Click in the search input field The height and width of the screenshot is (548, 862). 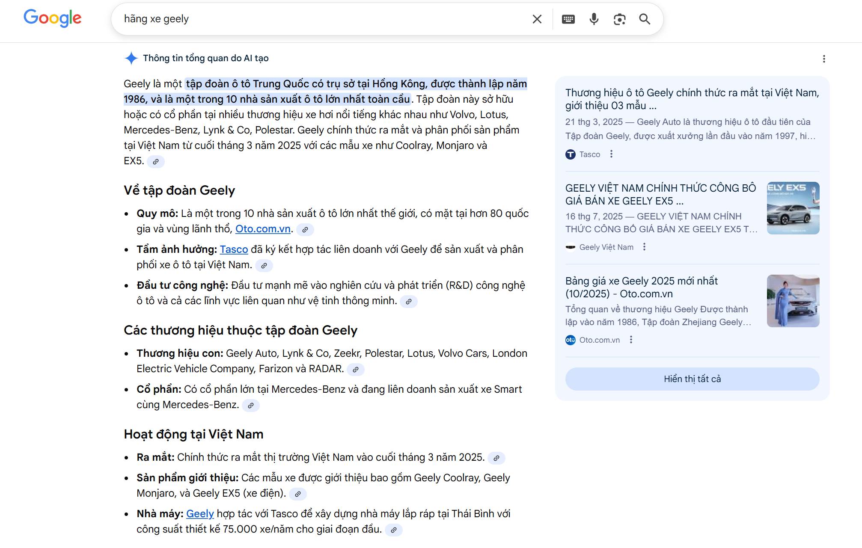(x=321, y=19)
